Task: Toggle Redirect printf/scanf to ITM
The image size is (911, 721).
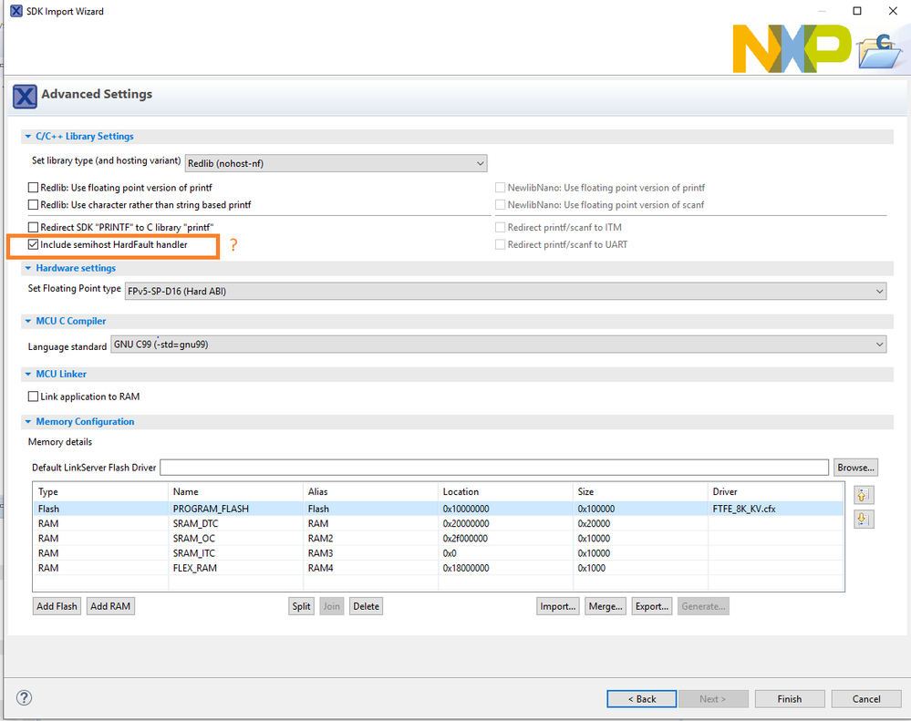Action: tap(500, 227)
